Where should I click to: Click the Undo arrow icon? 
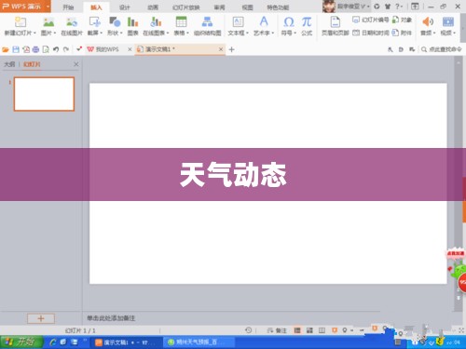point(56,49)
